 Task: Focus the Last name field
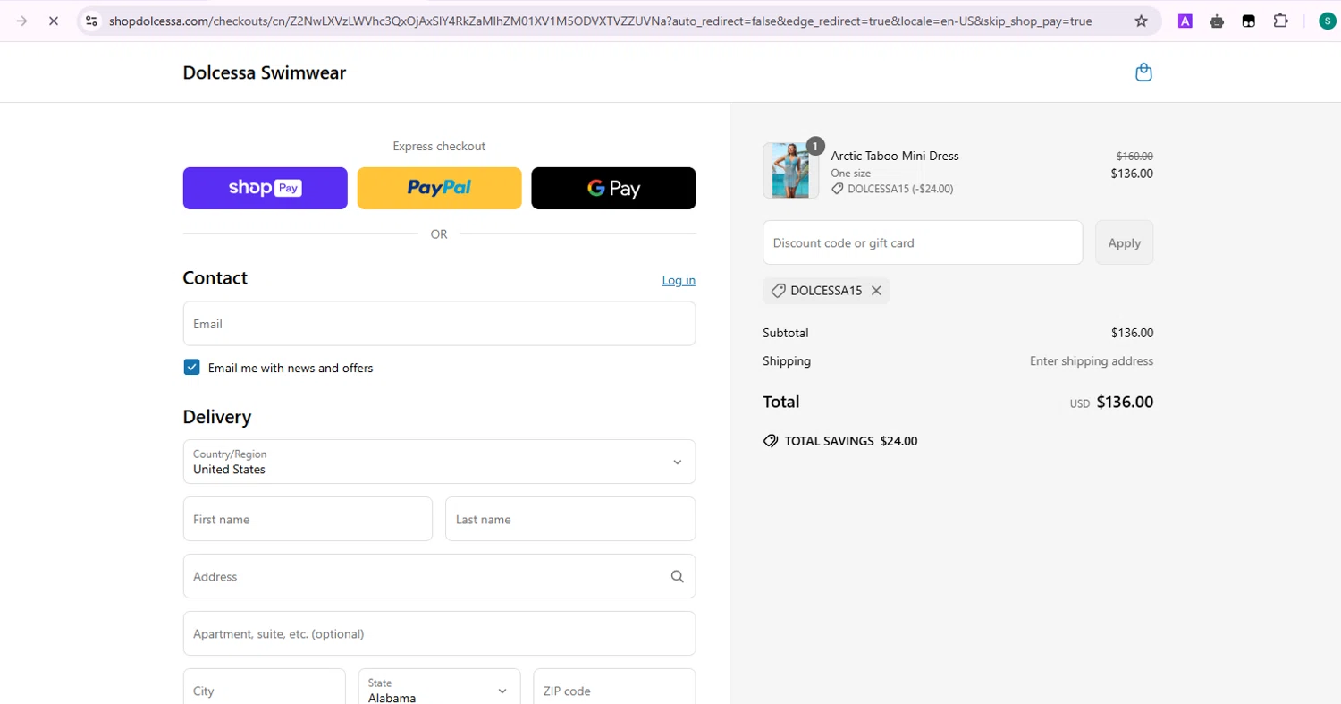coord(570,519)
